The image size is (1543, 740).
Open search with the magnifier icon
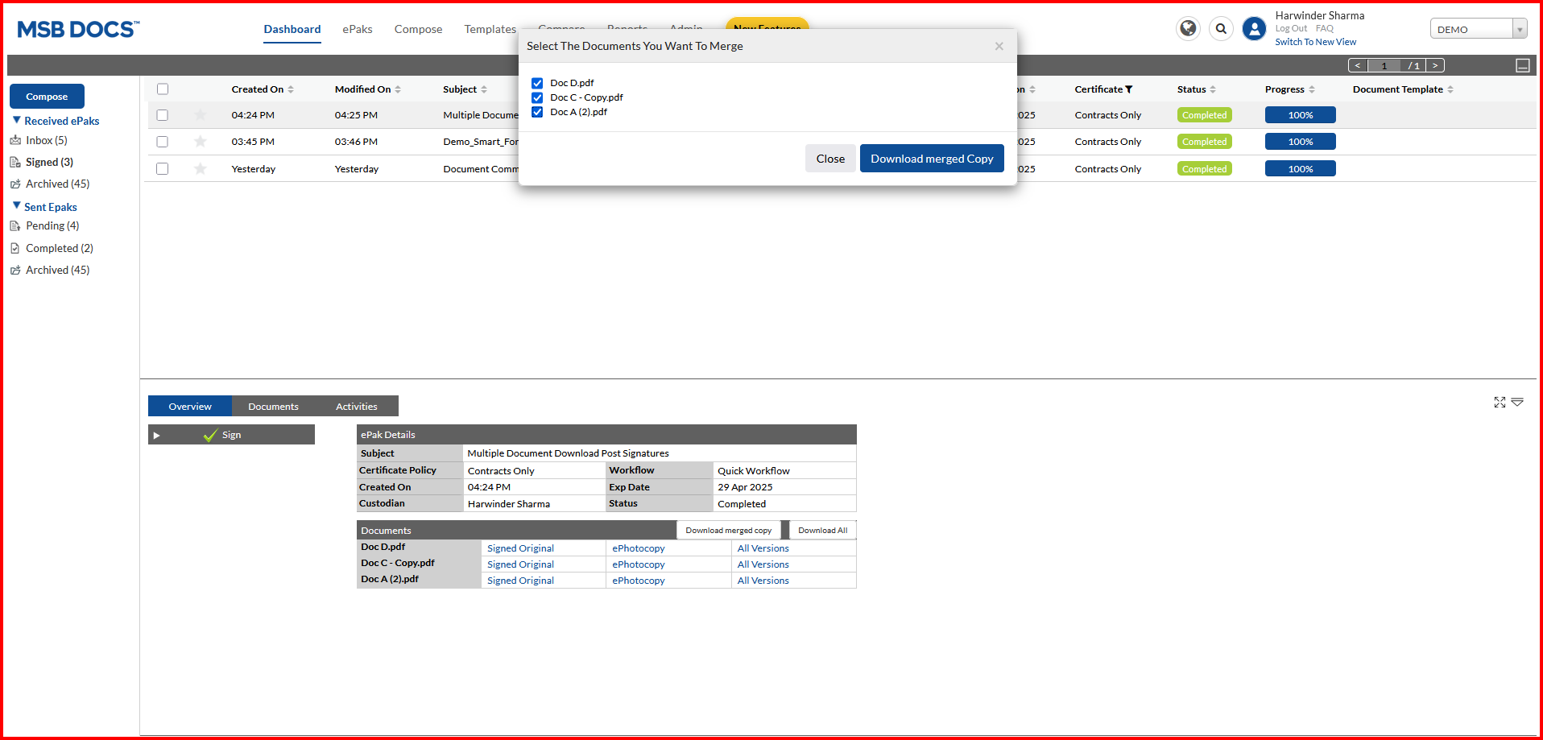click(x=1221, y=29)
